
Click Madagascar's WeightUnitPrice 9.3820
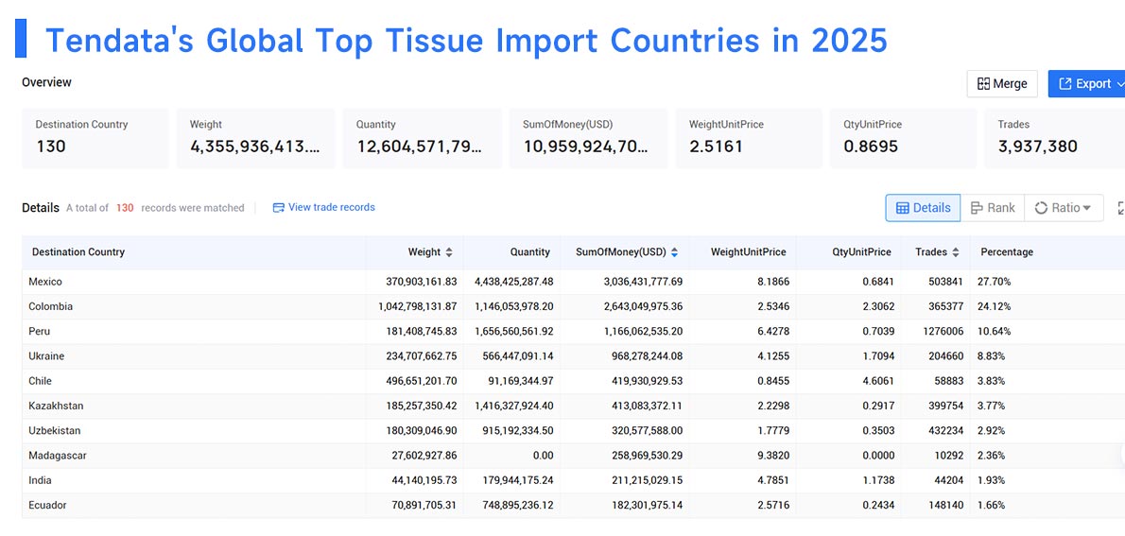(x=772, y=455)
